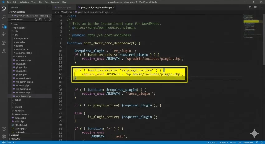Expand the oncludes folder
Viewport: 265px width, 144px height.
tap(21, 42)
